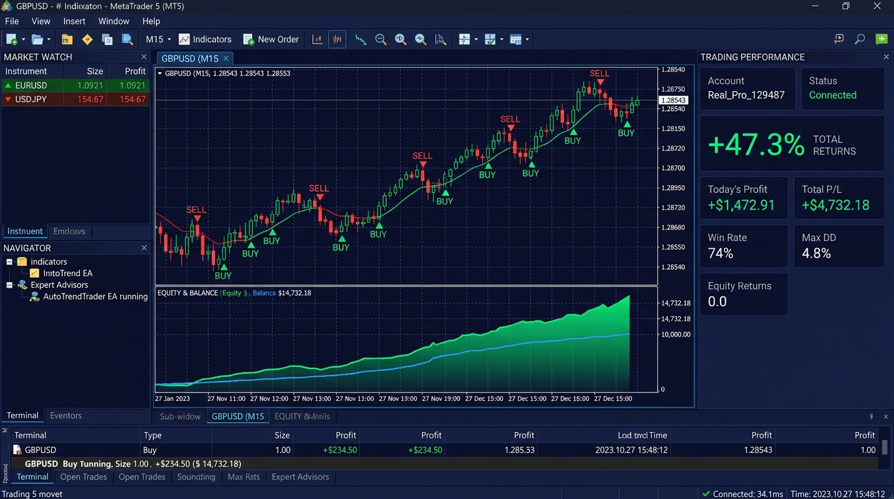This screenshot has width=894, height=499.
Task: Open the new chart dropdown arrow
Action: tap(23, 40)
